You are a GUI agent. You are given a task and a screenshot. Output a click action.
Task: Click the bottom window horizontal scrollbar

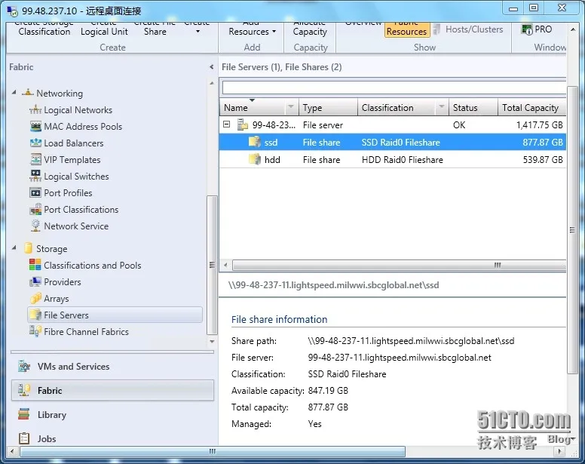coord(213,451)
